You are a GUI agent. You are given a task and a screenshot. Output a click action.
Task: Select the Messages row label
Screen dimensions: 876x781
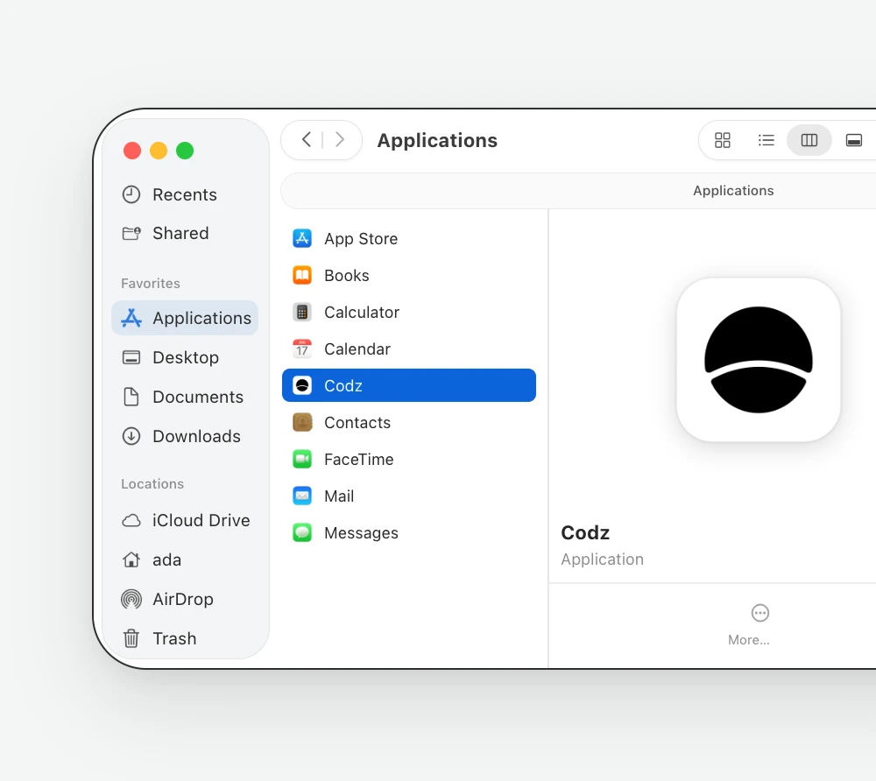tap(361, 533)
